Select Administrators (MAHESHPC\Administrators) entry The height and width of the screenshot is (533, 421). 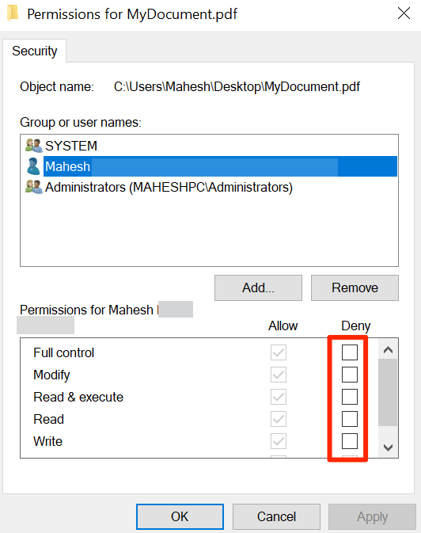click(x=209, y=187)
